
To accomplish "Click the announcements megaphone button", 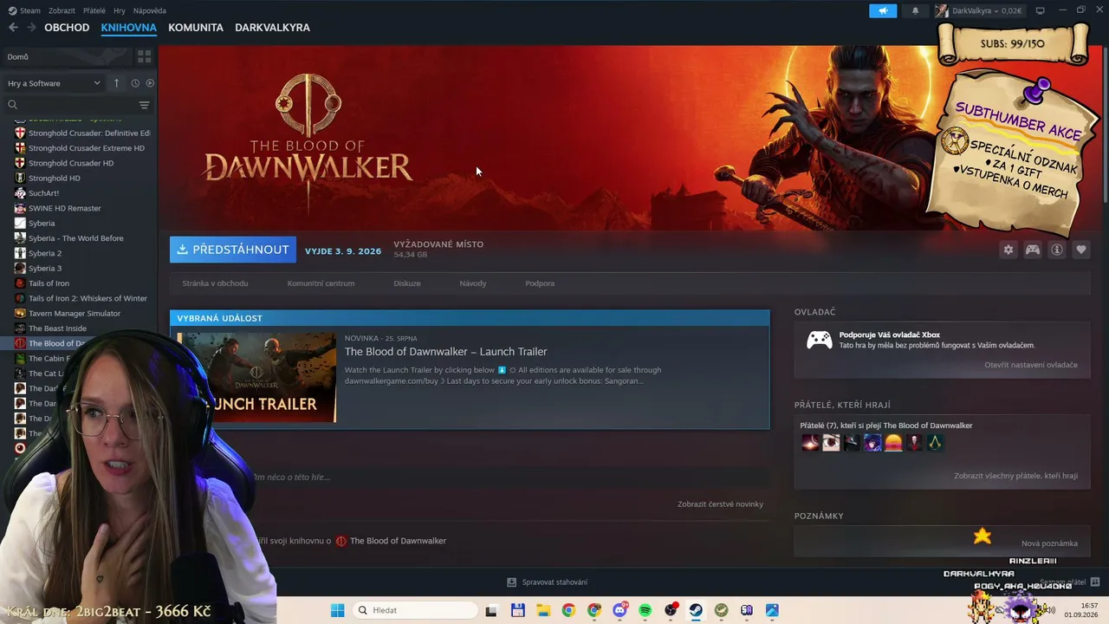I will 883,10.
